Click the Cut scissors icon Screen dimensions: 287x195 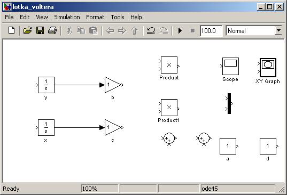coord(69,30)
